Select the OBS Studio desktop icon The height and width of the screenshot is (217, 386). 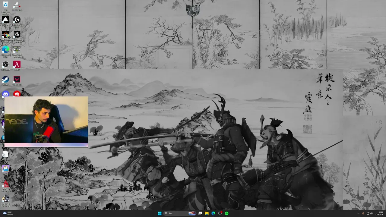click(5, 66)
